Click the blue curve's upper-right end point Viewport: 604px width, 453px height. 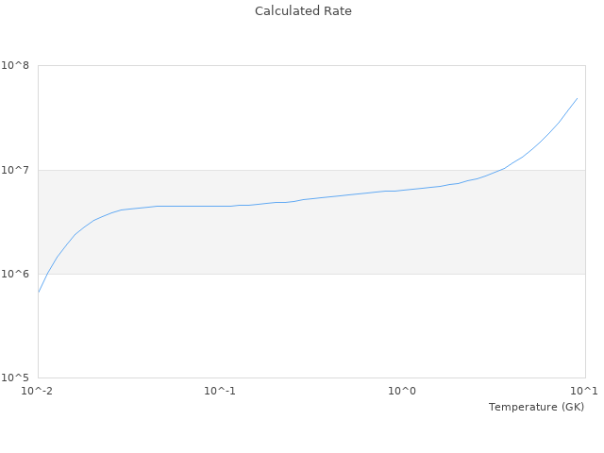click(x=577, y=98)
